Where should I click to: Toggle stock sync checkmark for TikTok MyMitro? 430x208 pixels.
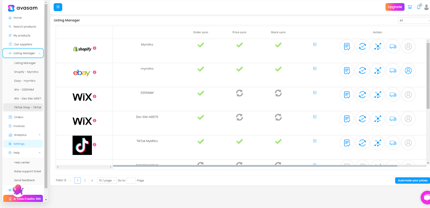coord(278,141)
